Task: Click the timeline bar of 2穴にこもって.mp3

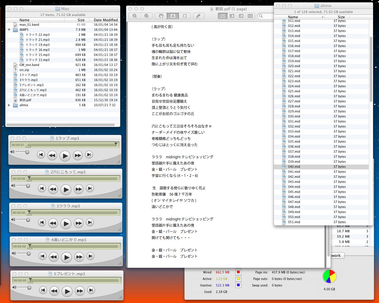Action: (x=73, y=179)
